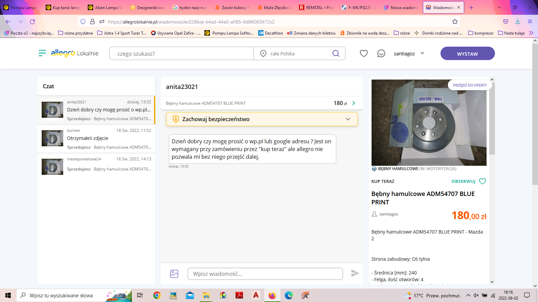This screenshot has height=302, width=538.
Task: Click the location pin icon
Action: click(x=263, y=53)
